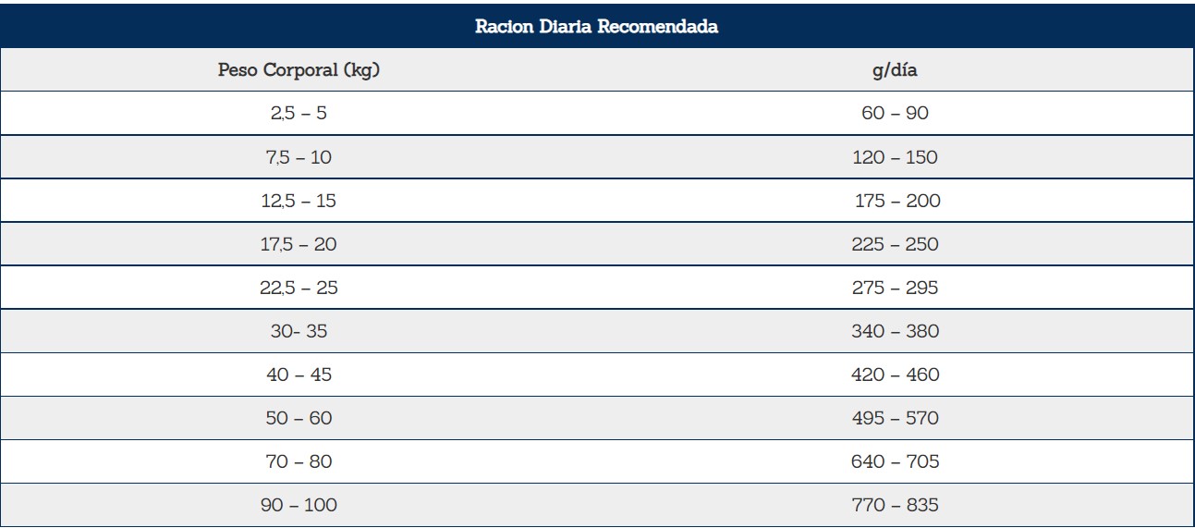Select the 770 – 835 grams cell

coord(895,505)
